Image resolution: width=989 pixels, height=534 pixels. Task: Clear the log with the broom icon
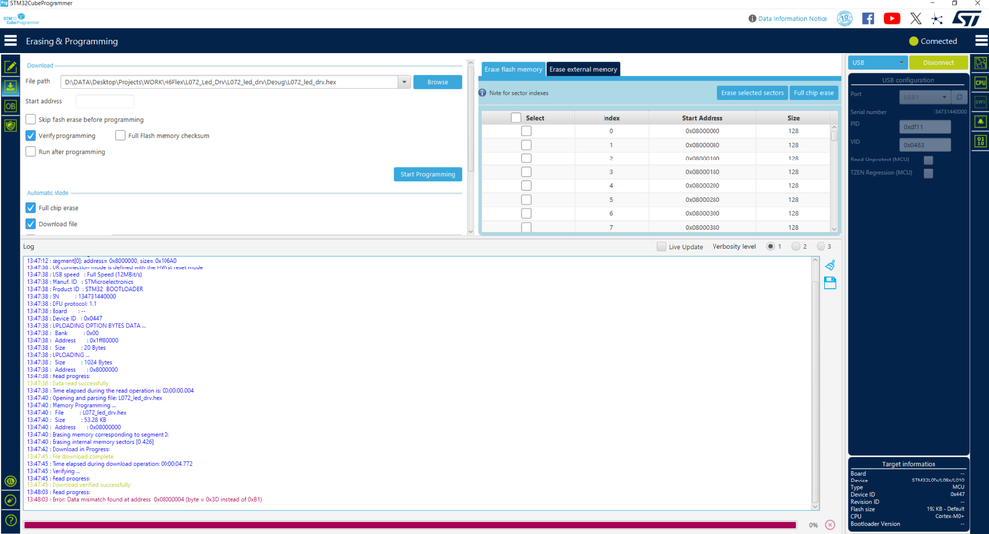pos(830,265)
